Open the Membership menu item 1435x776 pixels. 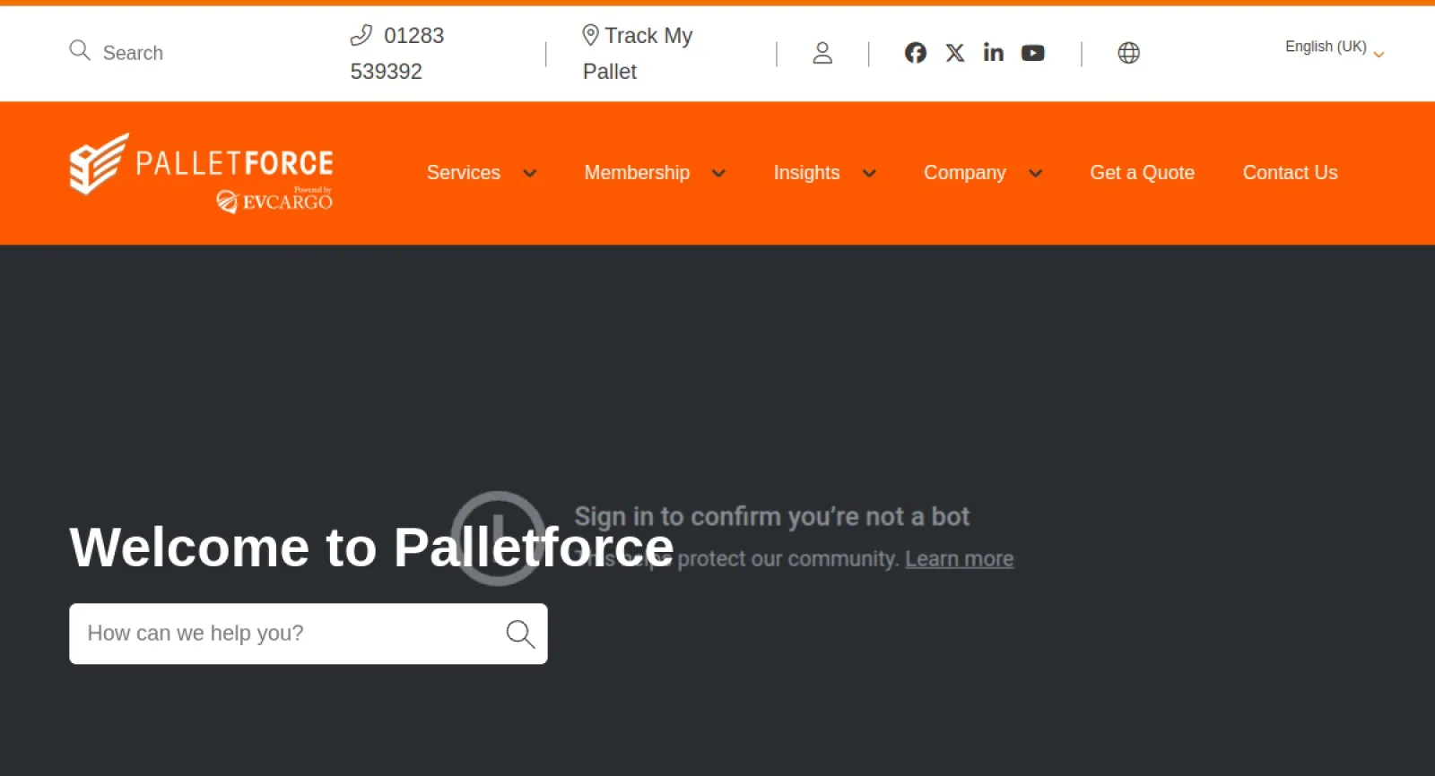coord(637,172)
